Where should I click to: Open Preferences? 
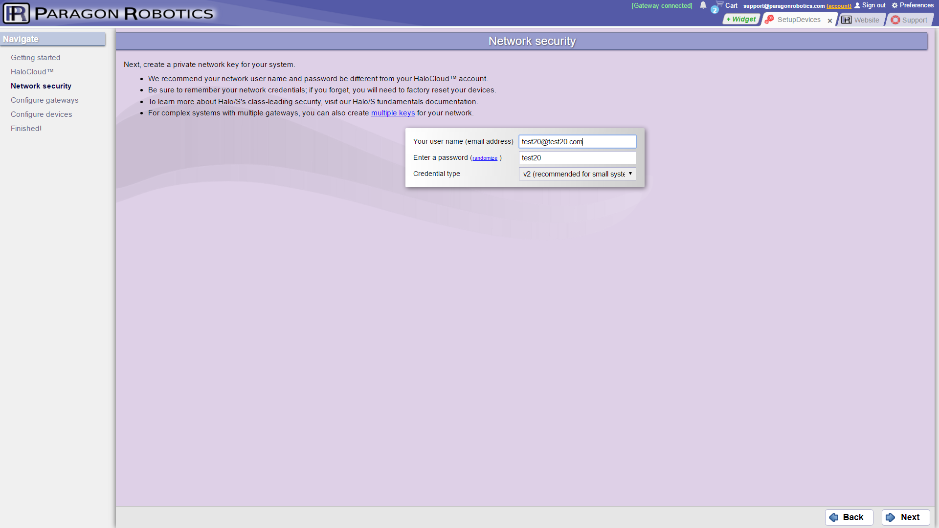point(917,5)
